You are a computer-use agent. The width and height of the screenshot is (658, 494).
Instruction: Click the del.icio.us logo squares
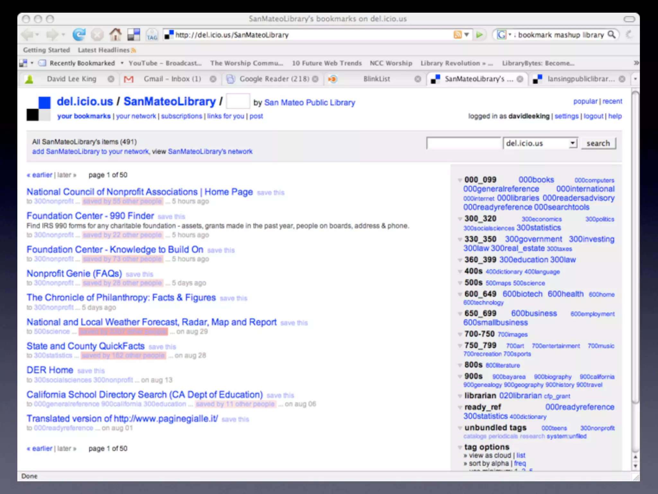click(x=39, y=109)
